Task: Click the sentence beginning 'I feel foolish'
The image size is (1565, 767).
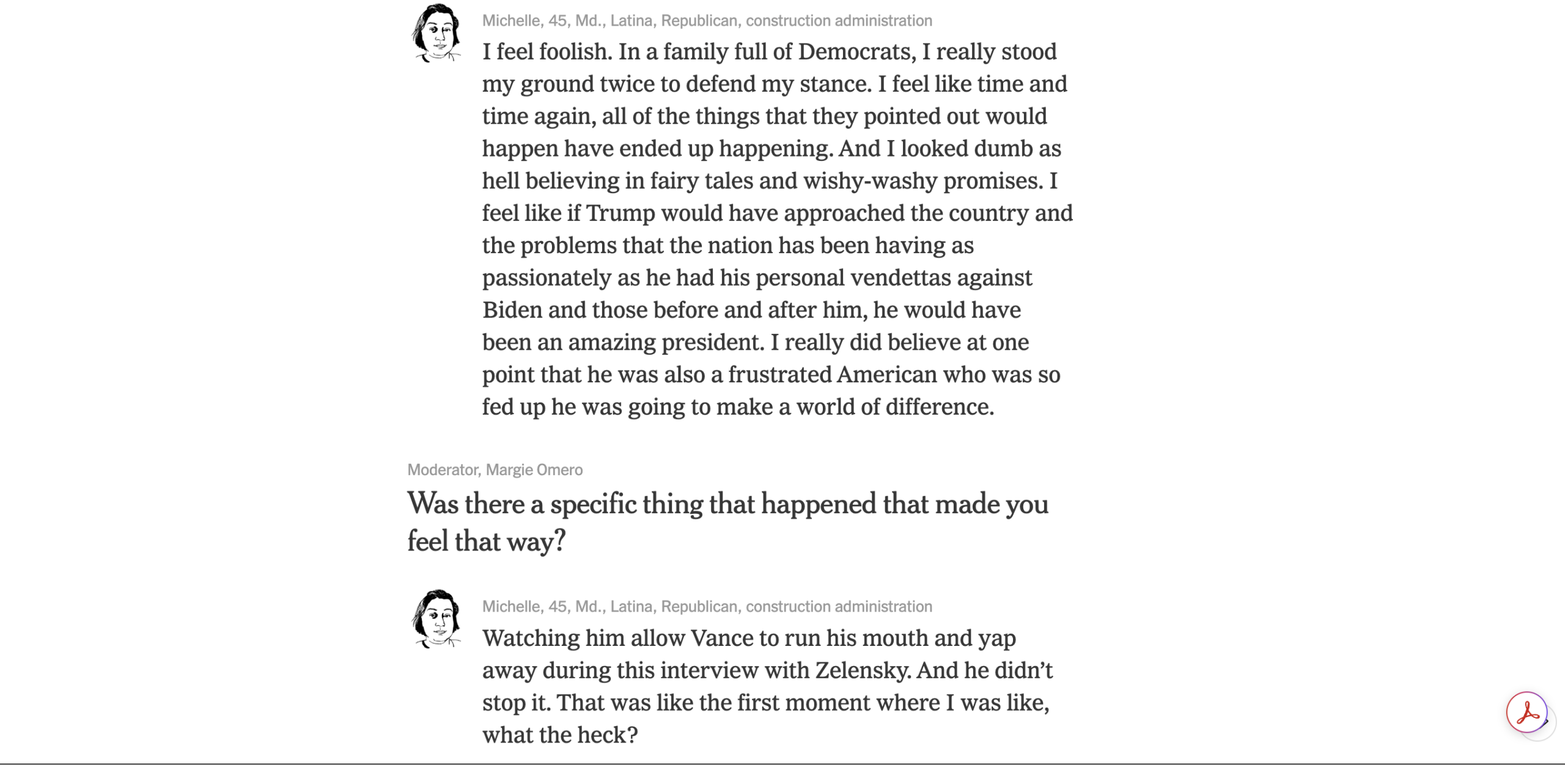Action: click(x=547, y=52)
